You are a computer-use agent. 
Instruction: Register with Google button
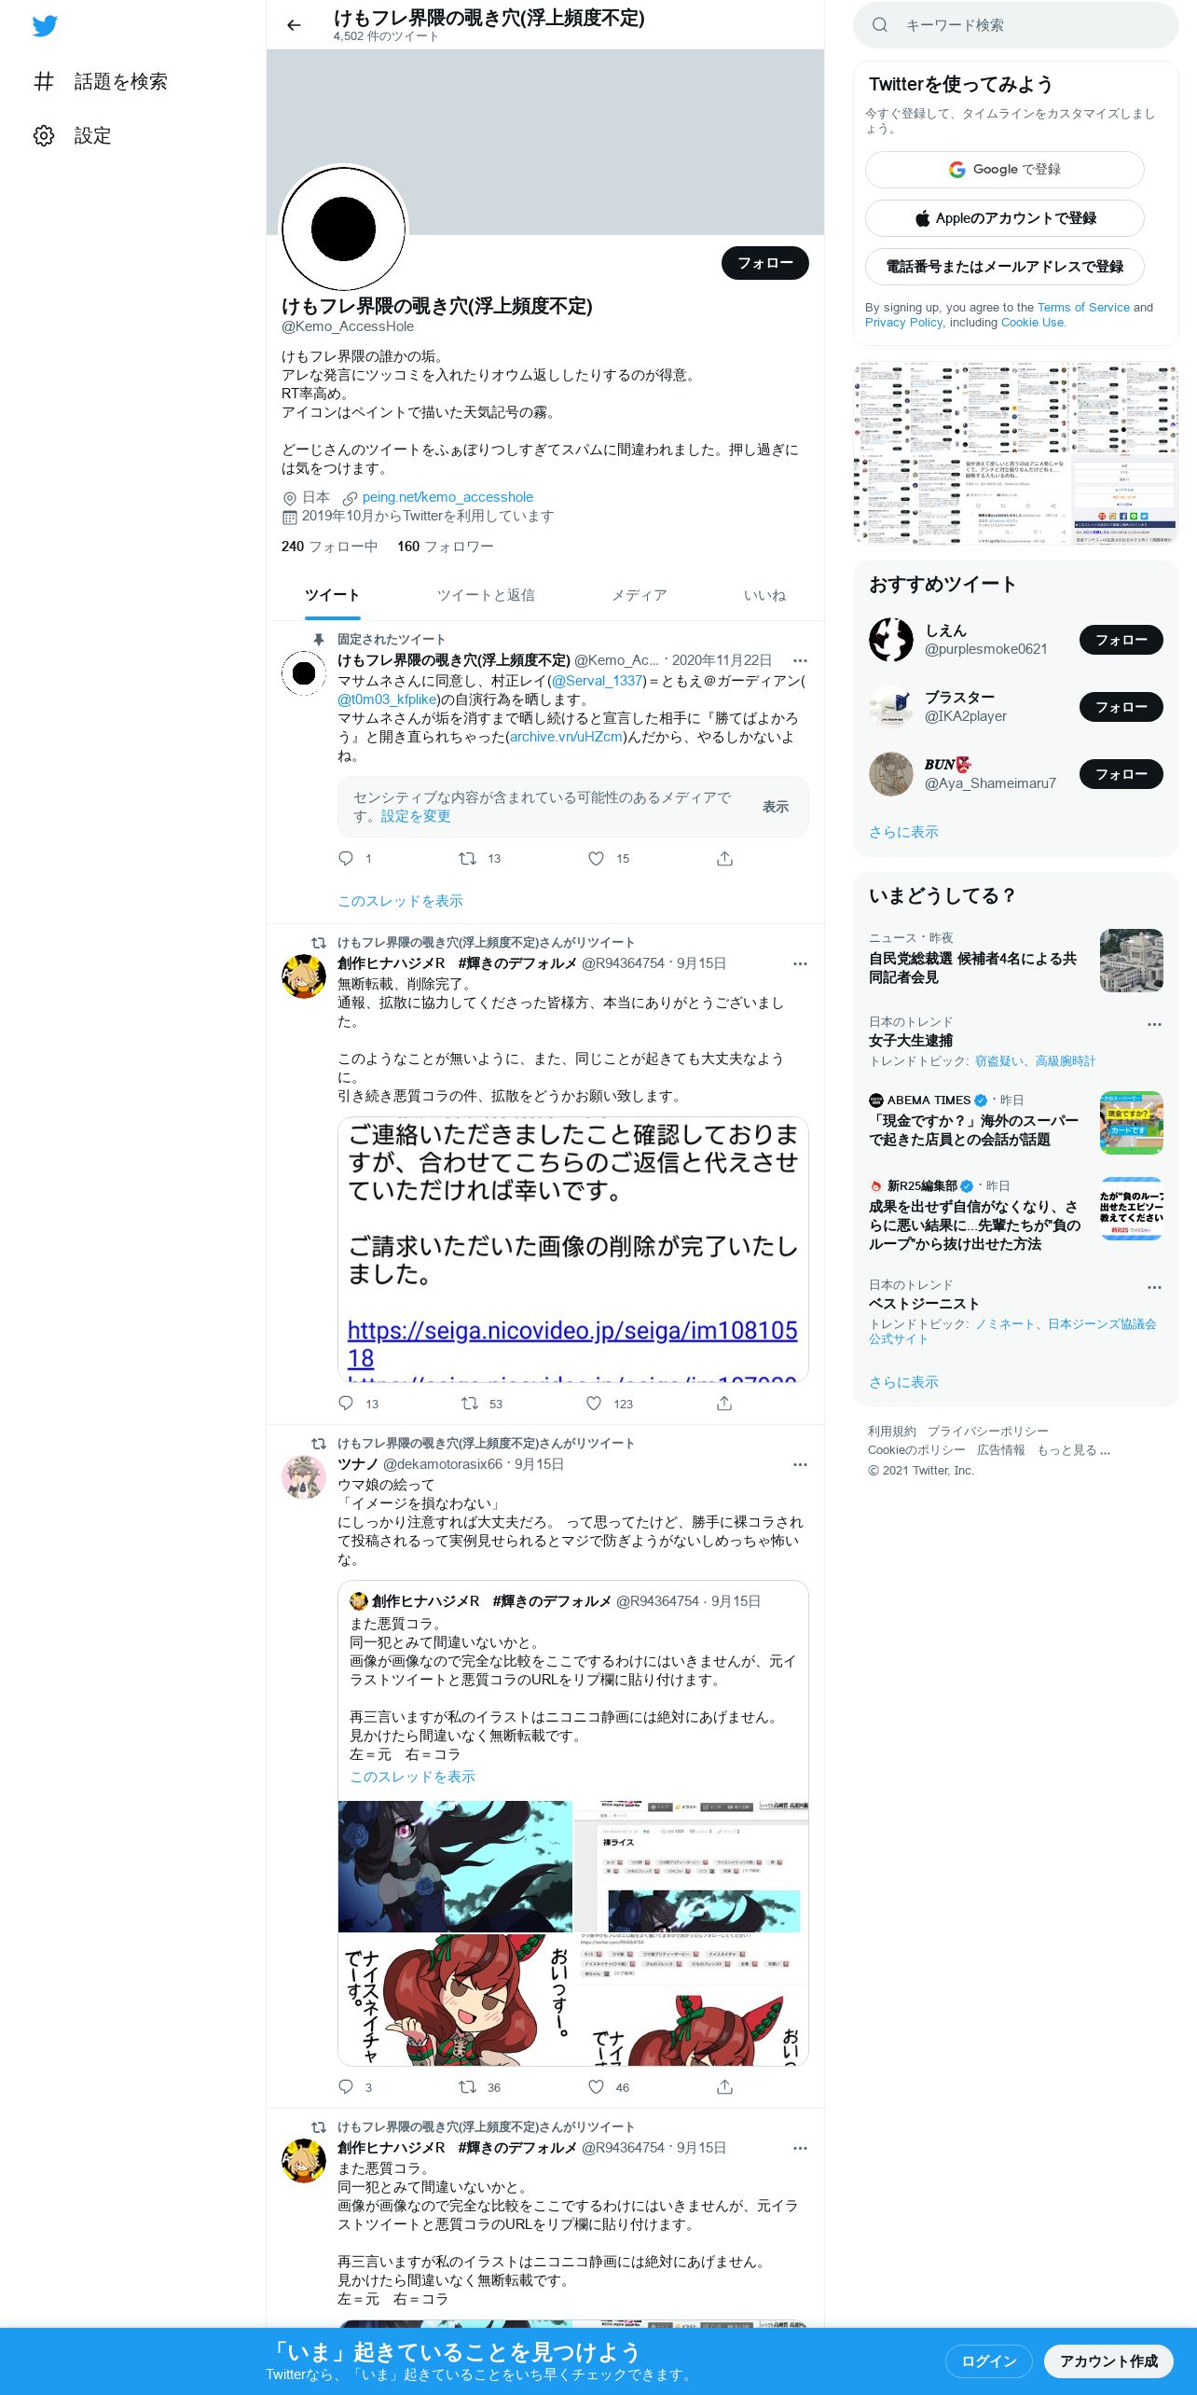point(1004,170)
